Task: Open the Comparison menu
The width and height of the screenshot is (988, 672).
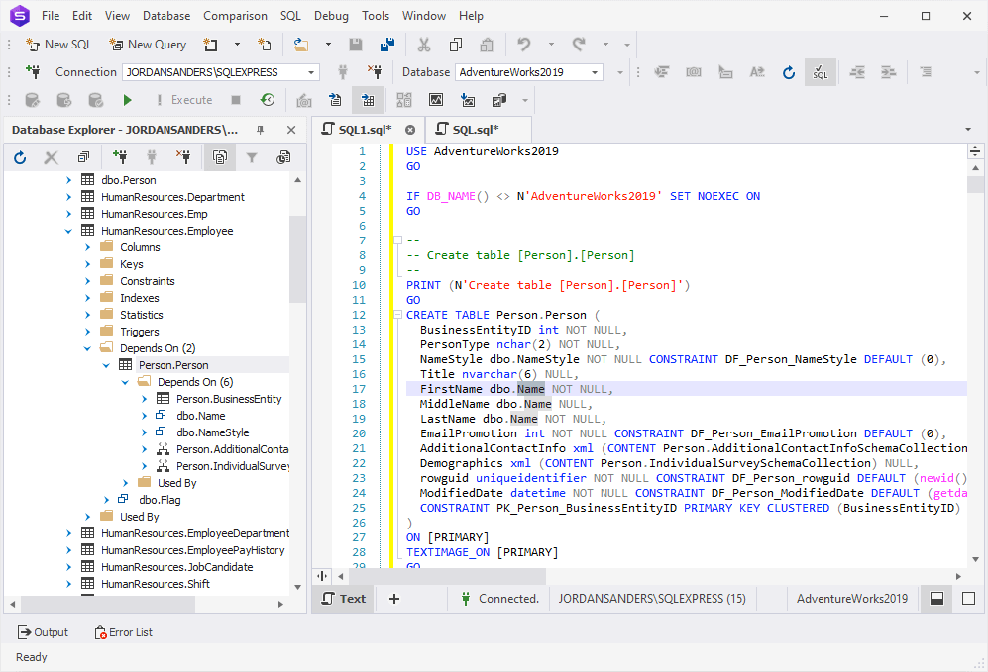Action: (235, 16)
